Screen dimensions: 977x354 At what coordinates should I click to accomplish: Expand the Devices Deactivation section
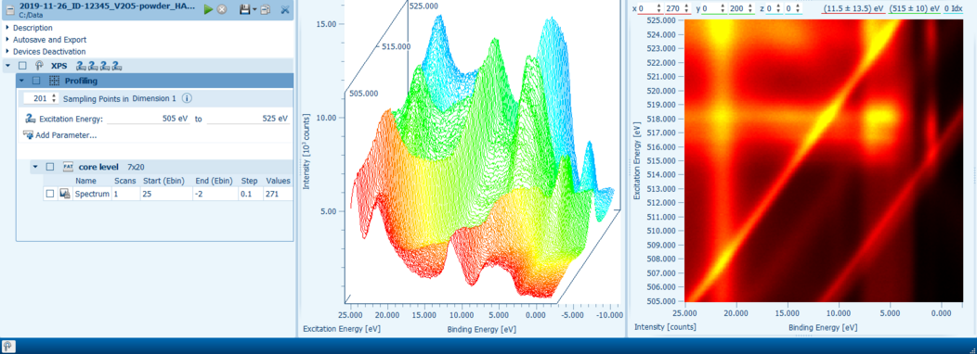pyautogui.click(x=7, y=52)
